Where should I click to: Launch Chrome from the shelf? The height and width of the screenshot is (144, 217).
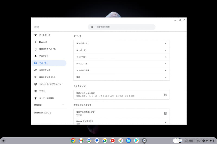[x=73, y=140]
